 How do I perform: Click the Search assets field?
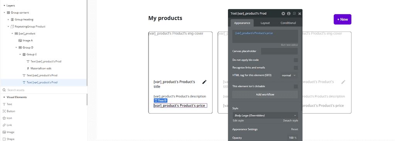[x=44, y=90]
